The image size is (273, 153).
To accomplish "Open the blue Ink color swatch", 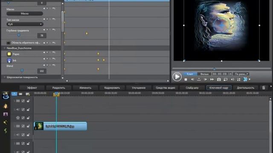I will (9, 60).
